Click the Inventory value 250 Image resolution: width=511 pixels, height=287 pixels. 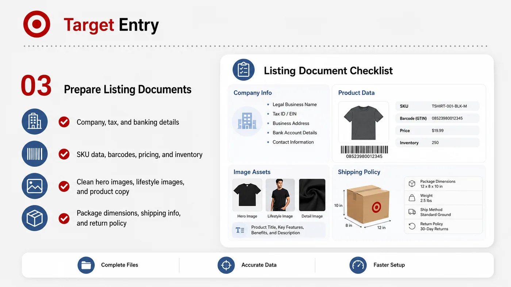pyautogui.click(x=435, y=142)
